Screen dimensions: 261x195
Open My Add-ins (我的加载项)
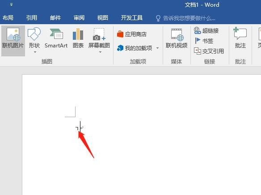tap(135, 48)
